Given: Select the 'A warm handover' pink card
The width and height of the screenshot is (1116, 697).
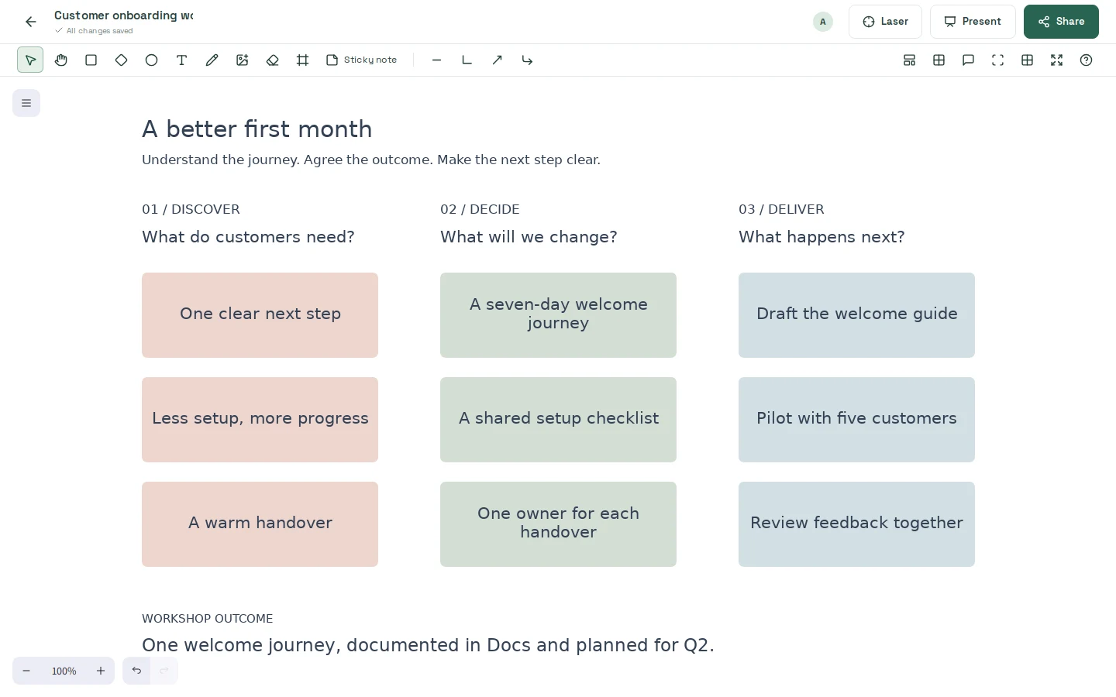Looking at the screenshot, I should pyautogui.click(x=260, y=524).
